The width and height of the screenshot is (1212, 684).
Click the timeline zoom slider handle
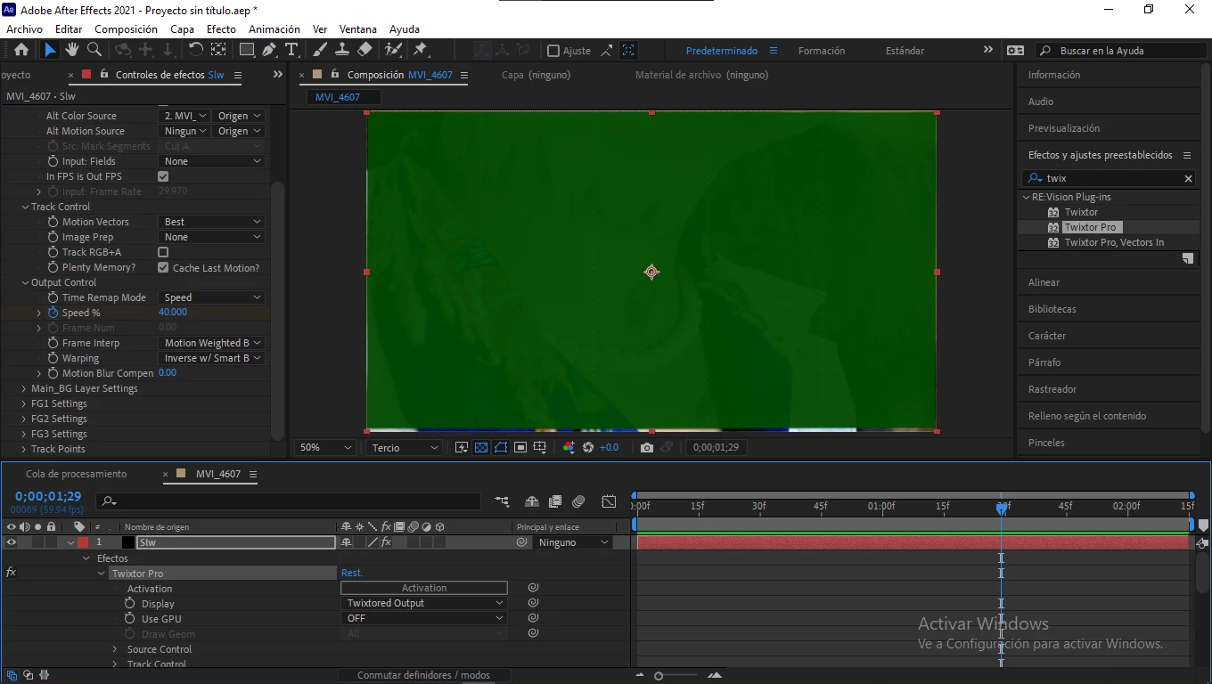coord(659,676)
